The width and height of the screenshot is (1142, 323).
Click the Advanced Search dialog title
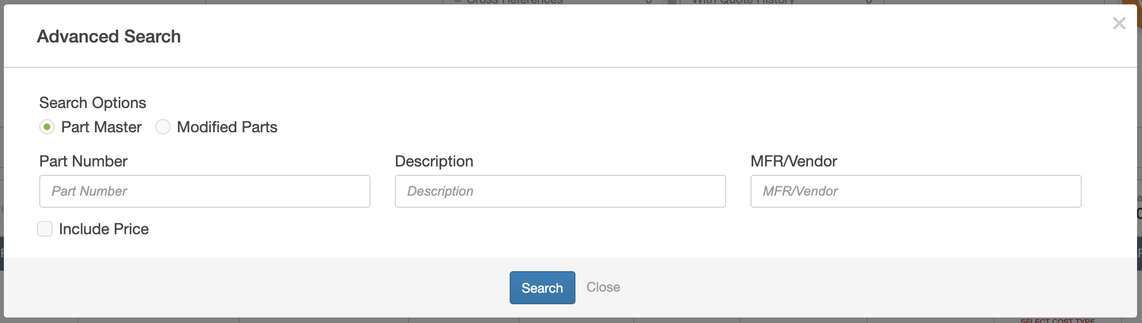click(109, 36)
